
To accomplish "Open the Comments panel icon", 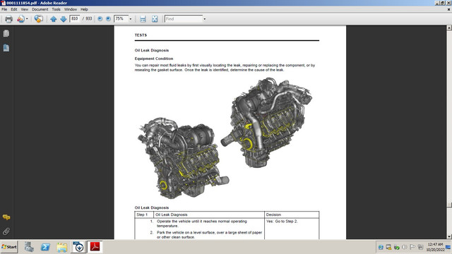I will point(6,217).
